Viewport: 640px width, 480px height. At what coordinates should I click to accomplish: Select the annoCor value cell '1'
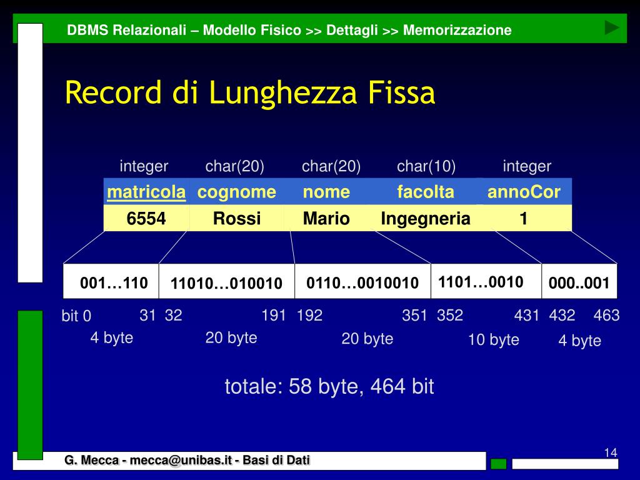pyautogui.click(x=524, y=218)
